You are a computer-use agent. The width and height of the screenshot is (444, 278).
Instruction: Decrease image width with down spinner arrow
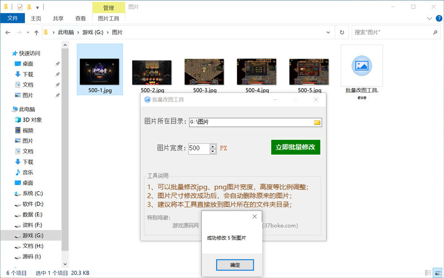point(213,151)
